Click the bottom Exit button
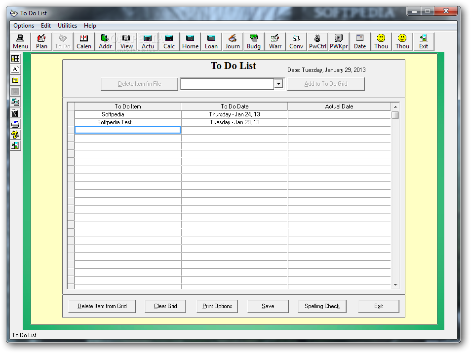The image size is (471, 353). (379, 306)
